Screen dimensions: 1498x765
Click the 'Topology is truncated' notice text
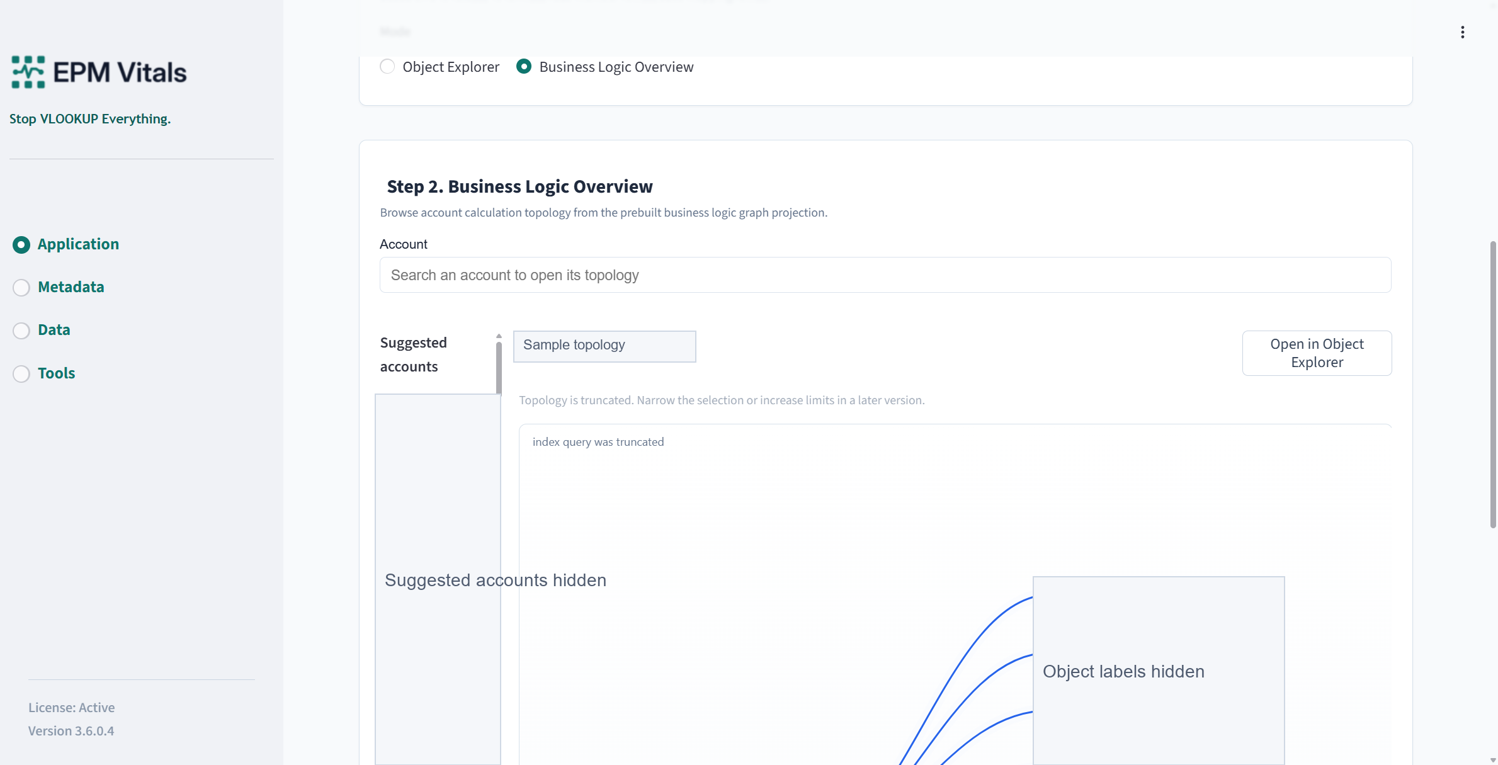[x=722, y=400]
